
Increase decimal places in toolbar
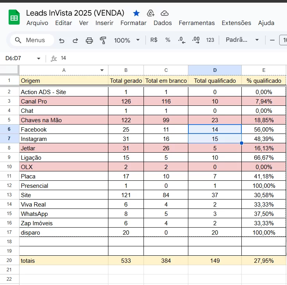196,40
